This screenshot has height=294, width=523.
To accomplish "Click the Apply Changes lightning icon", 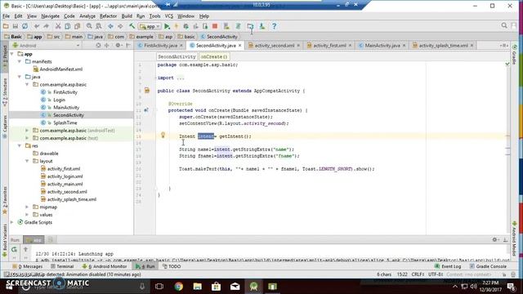I will pyautogui.click(x=177, y=26).
